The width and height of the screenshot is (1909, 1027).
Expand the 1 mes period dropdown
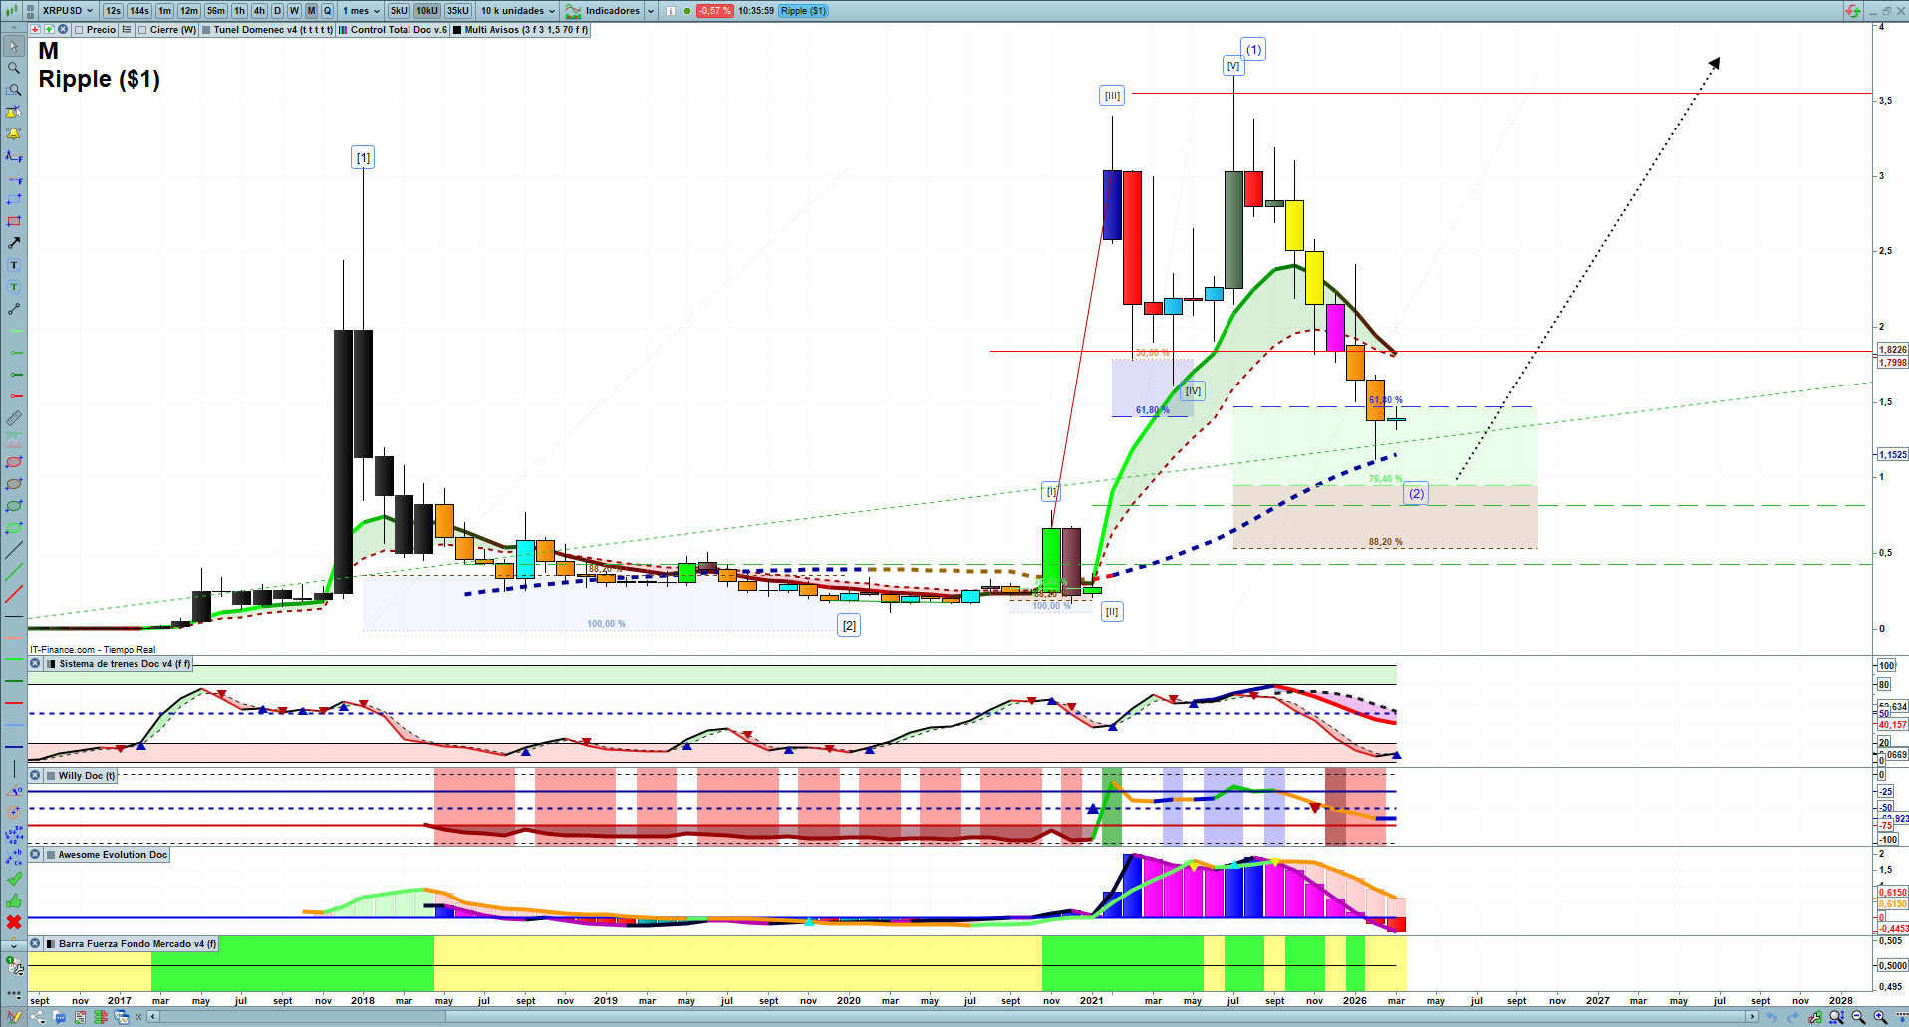361,11
